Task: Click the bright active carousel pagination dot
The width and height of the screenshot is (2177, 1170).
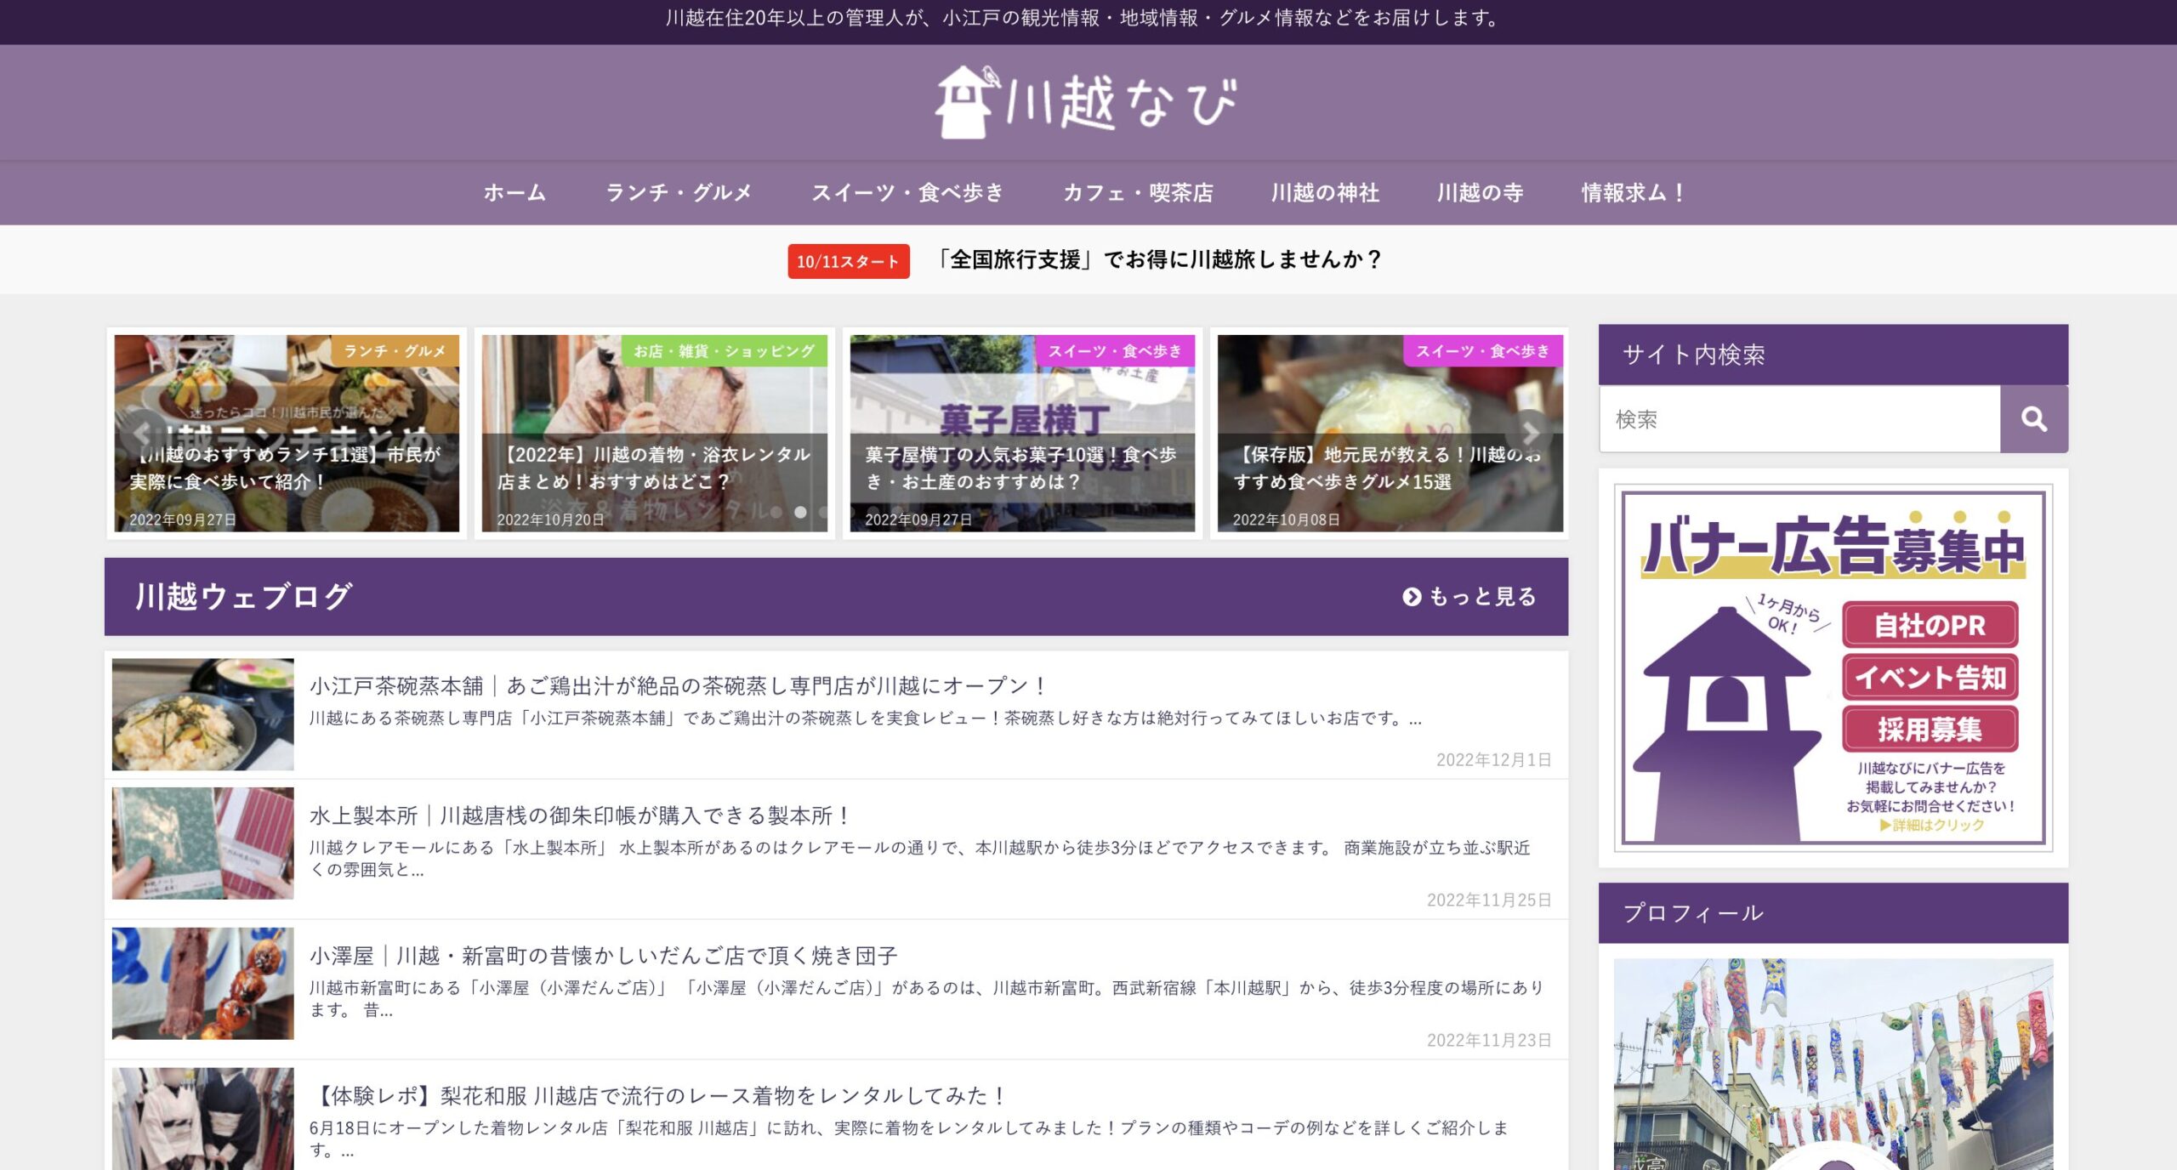Action: coord(800,512)
